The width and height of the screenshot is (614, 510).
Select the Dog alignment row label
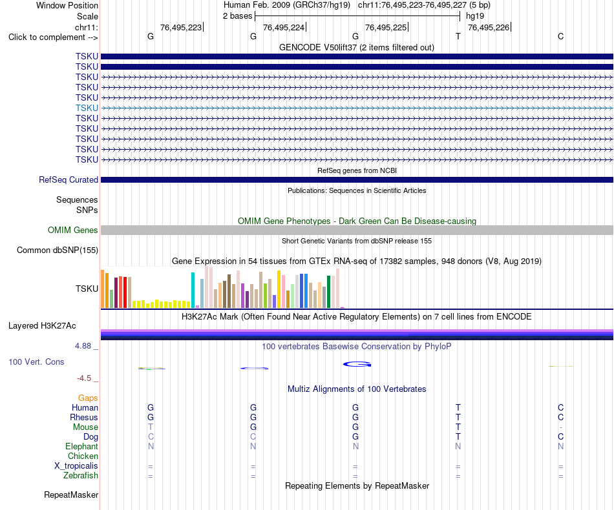pos(91,437)
